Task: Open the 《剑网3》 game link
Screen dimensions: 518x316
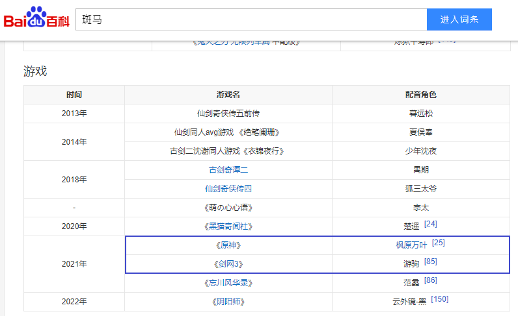Action: click(228, 264)
